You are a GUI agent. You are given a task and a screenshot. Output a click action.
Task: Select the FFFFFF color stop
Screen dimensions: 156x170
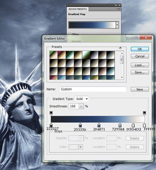[144, 125]
